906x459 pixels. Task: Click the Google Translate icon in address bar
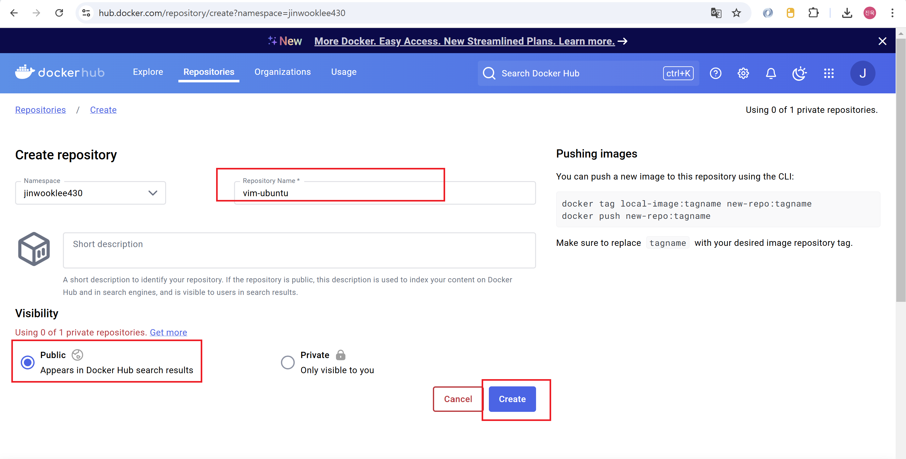(716, 13)
